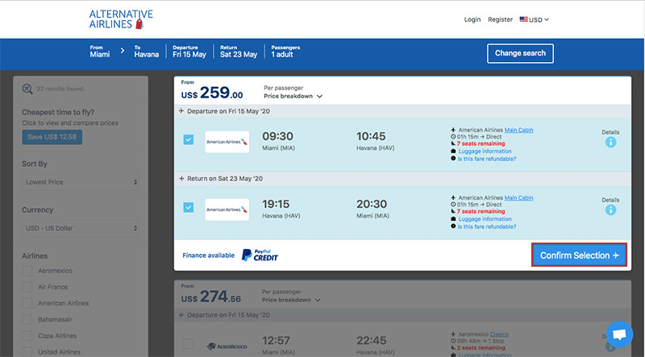Open the Currency USD - US Dollar dropdown
The image size is (645, 357).
pyautogui.click(x=81, y=228)
